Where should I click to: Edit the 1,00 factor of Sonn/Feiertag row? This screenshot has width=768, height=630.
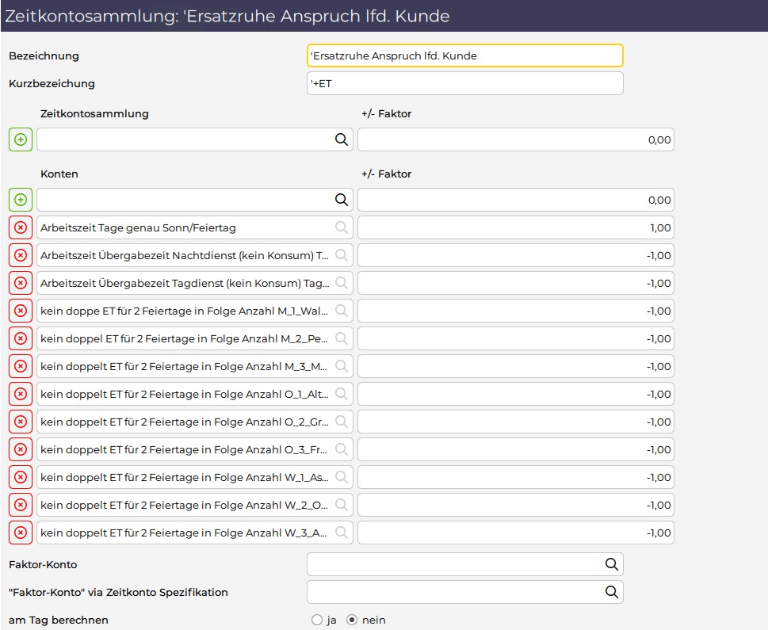coord(516,227)
